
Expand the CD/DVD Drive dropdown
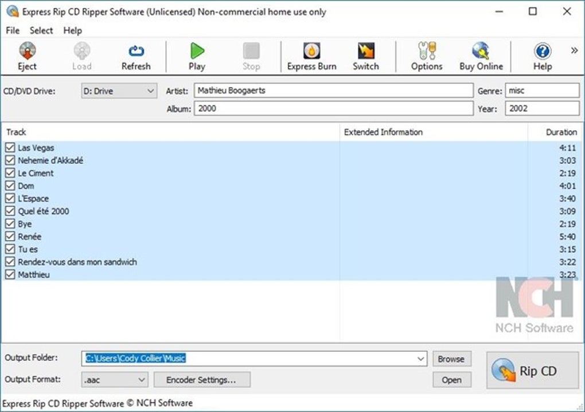click(x=119, y=91)
